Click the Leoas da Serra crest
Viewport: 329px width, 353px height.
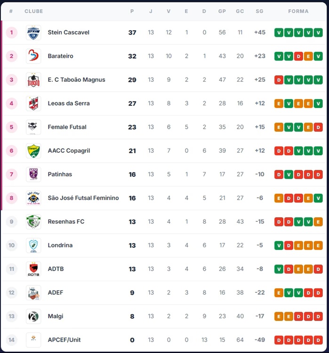point(33,103)
